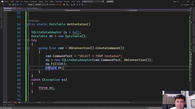Screen dimensions: 195x109
Task: Open the Any CPU platform dropdown
Action: pyautogui.click(x=41, y=5)
